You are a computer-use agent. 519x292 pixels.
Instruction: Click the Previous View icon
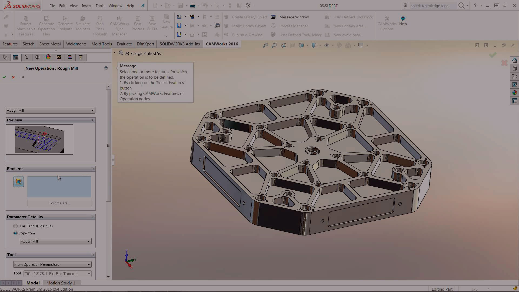point(283,45)
